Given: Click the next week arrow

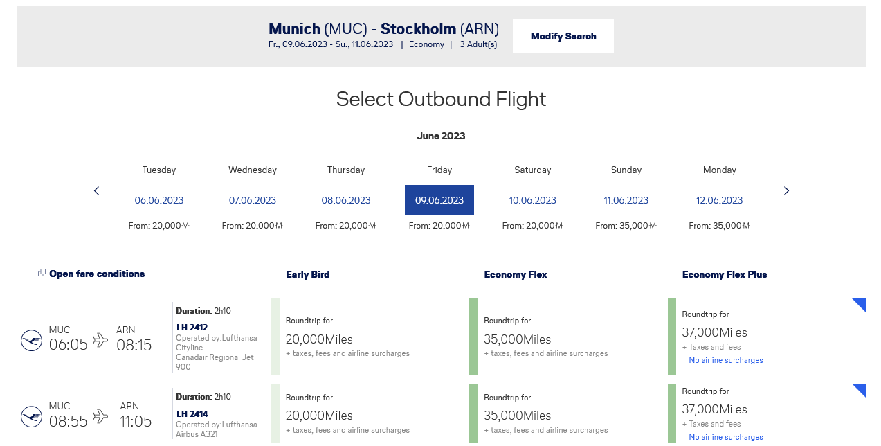Looking at the screenshot, I should pos(786,191).
